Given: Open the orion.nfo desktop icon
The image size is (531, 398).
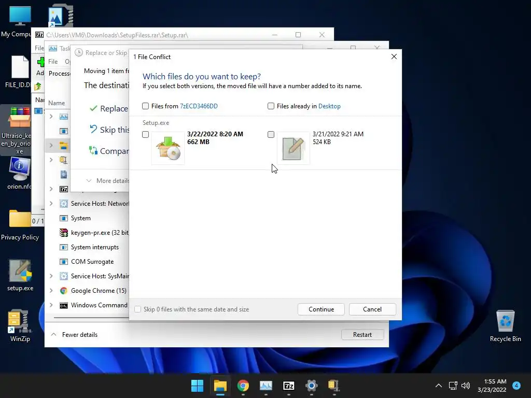Looking at the screenshot, I should click(x=20, y=169).
